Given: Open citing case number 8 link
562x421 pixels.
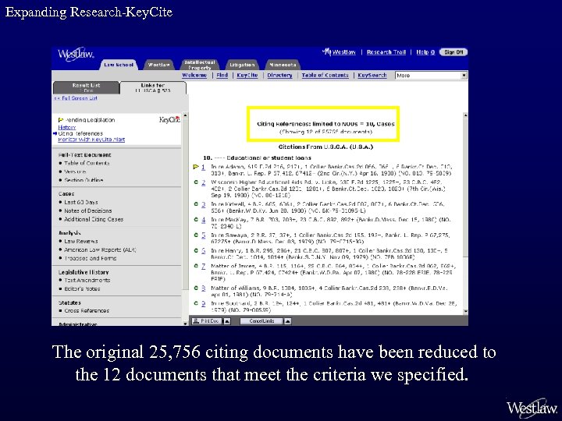Looking at the screenshot, I should coord(203,288).
